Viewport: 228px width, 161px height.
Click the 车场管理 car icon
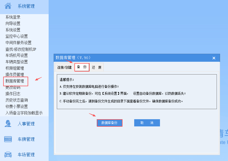pyautogui.click(x=8, y=154)
